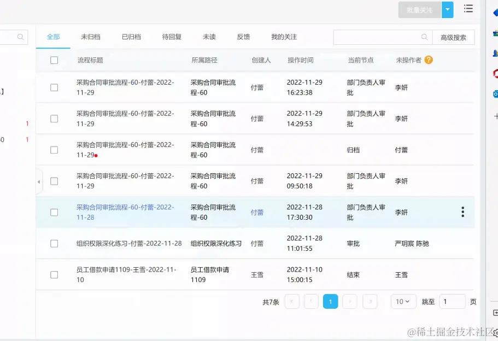Click the 共7条 total count text
498x341 pixels.
(271, 302)
